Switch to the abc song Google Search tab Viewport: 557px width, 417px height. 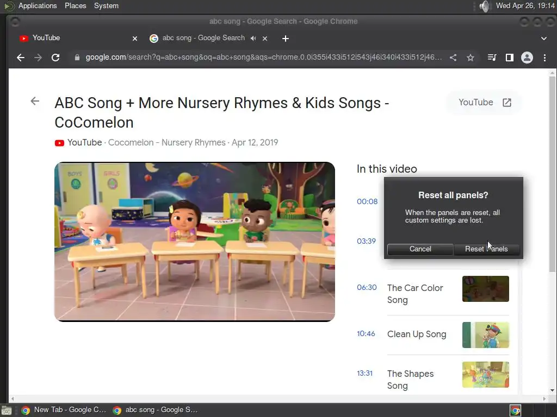click(203, 38)
